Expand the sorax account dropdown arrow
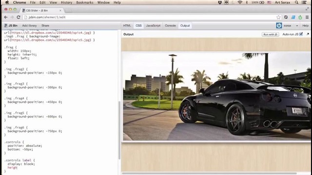The width and height of the screenshot is (312, 175). click(x=297, y=26)
